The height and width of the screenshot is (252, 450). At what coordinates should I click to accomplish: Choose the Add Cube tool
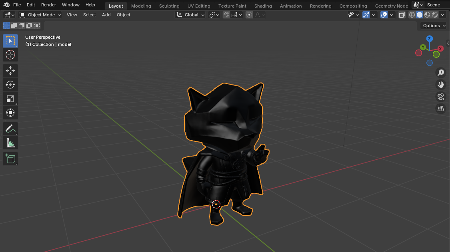pyautogui.click(x=10, y=159)
